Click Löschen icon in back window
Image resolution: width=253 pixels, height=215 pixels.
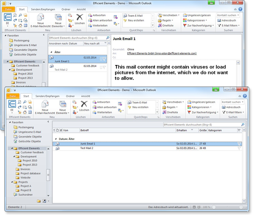80,19
